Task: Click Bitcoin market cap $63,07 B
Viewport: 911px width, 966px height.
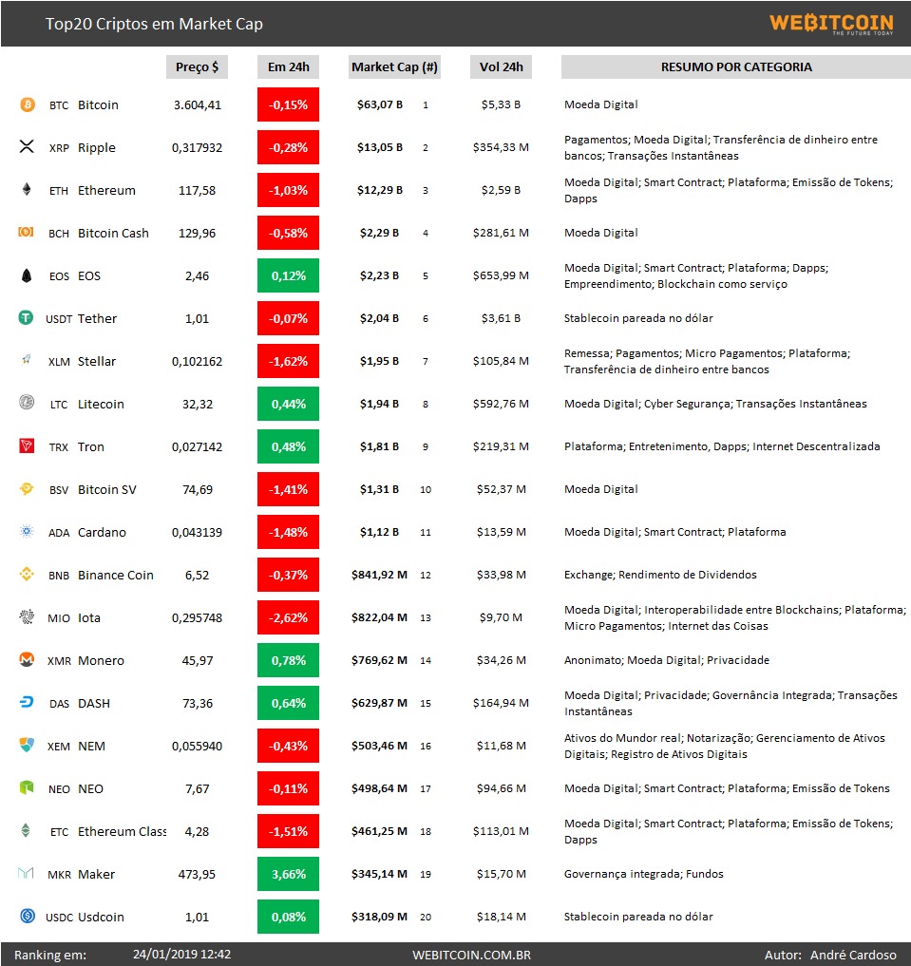Action: point(380,104)
